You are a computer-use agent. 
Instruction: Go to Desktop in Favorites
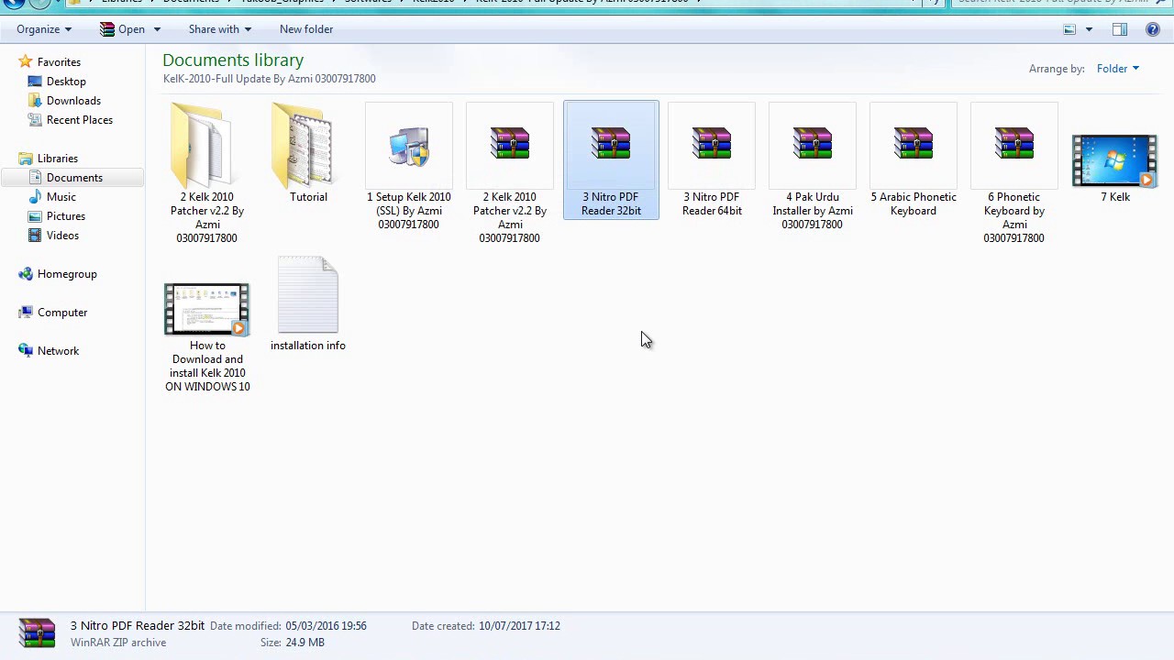[66, 82]
